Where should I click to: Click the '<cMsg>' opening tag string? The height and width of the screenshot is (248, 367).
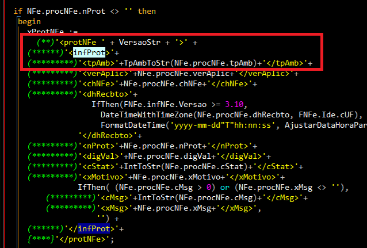coord(114,197)
